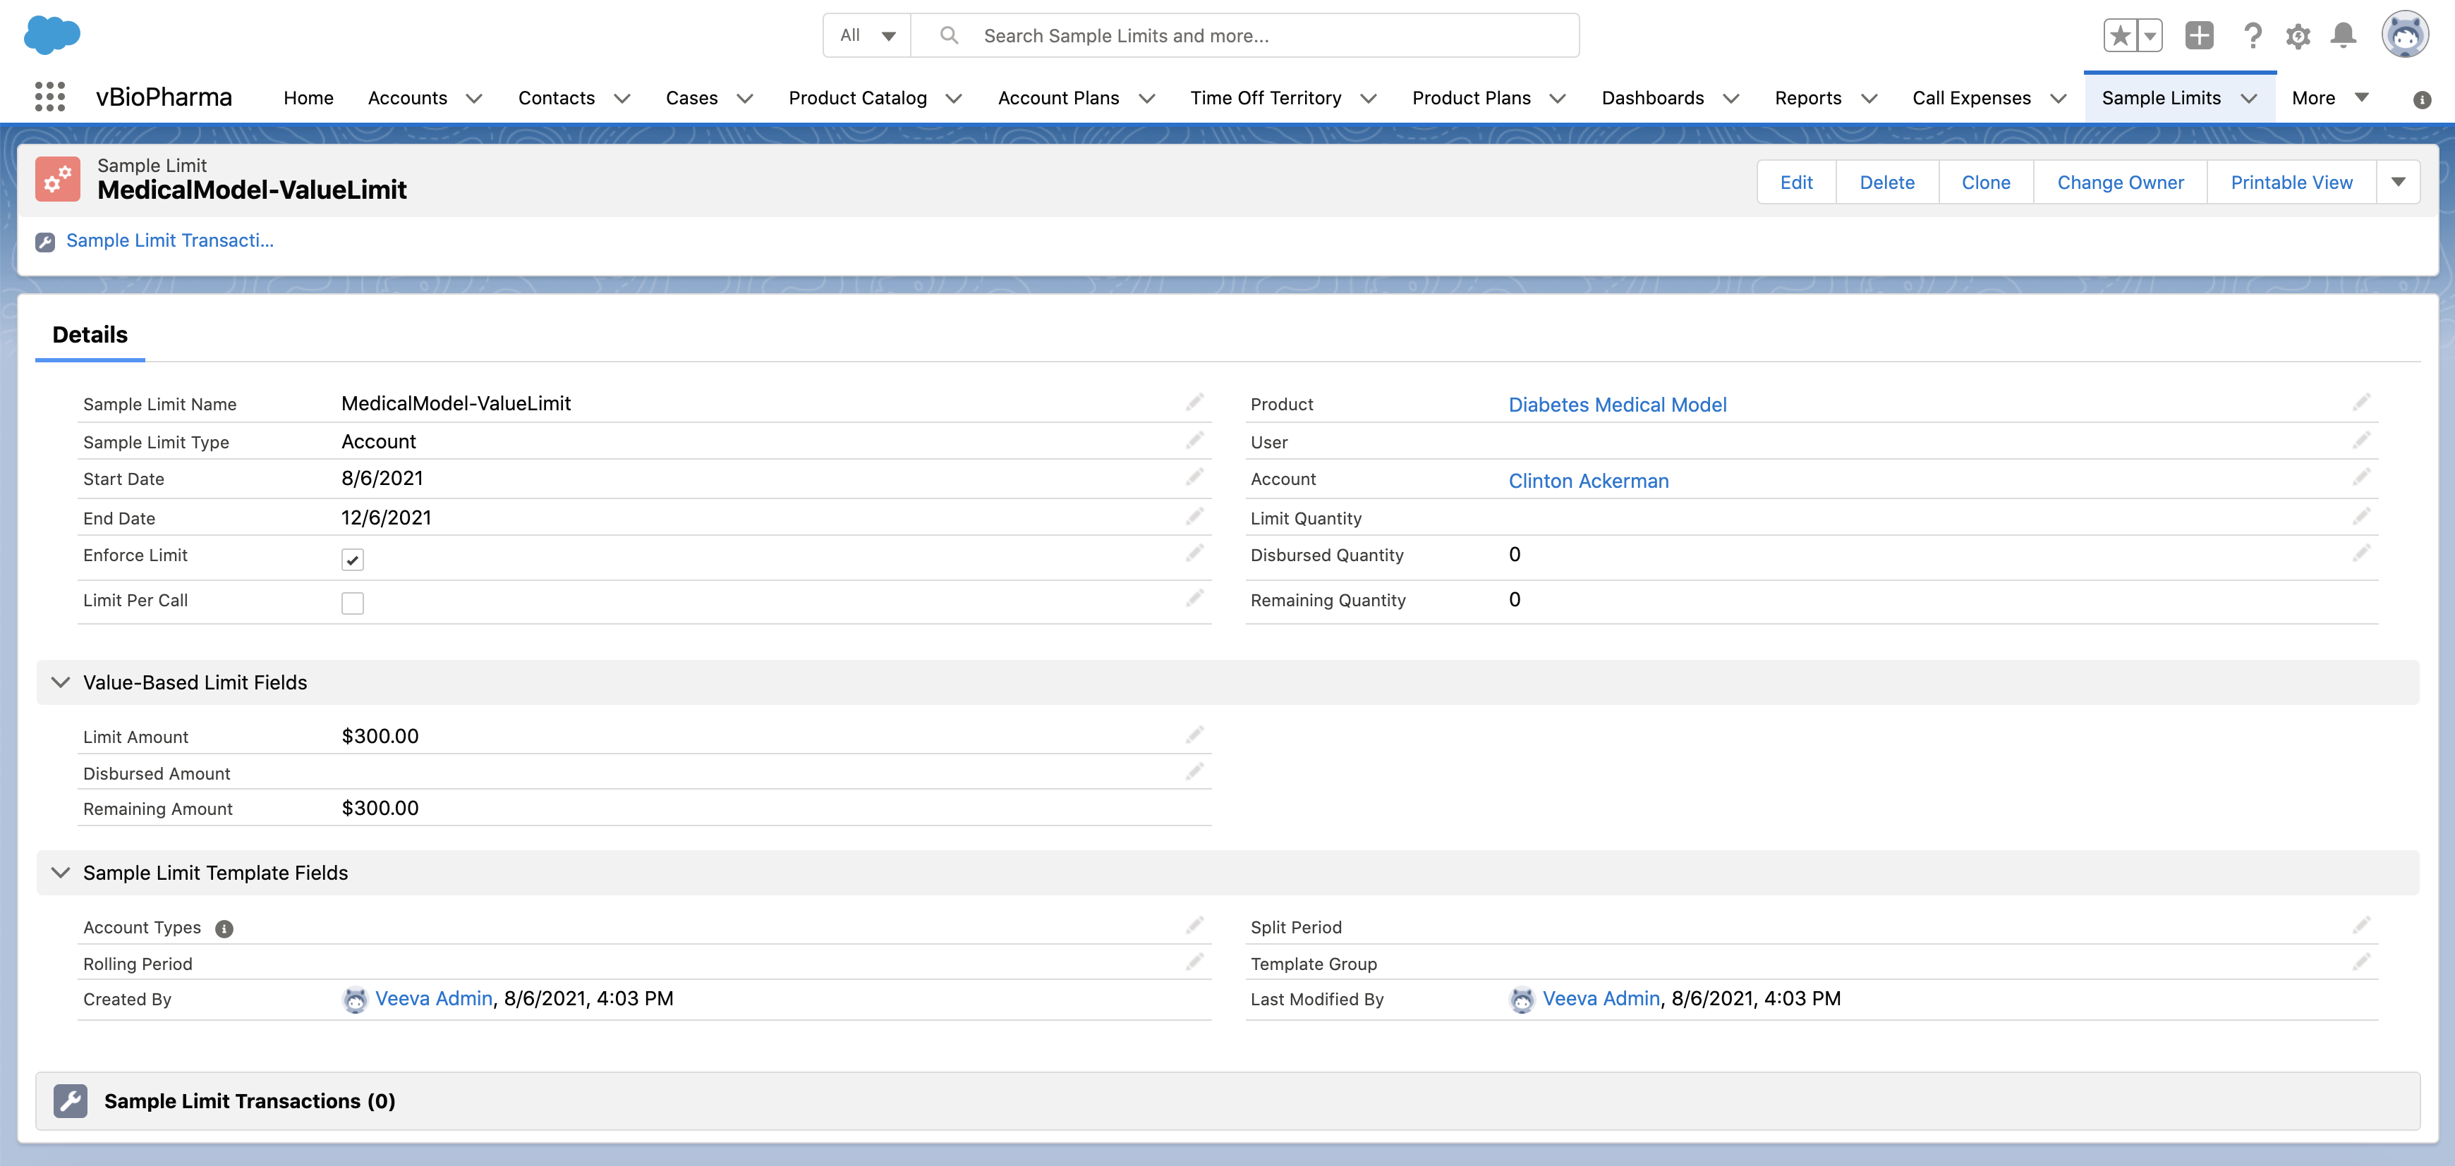This screenshot has width=2455, height=1166.
Task: Open the user profile avatar
Action: [2404, 36]
